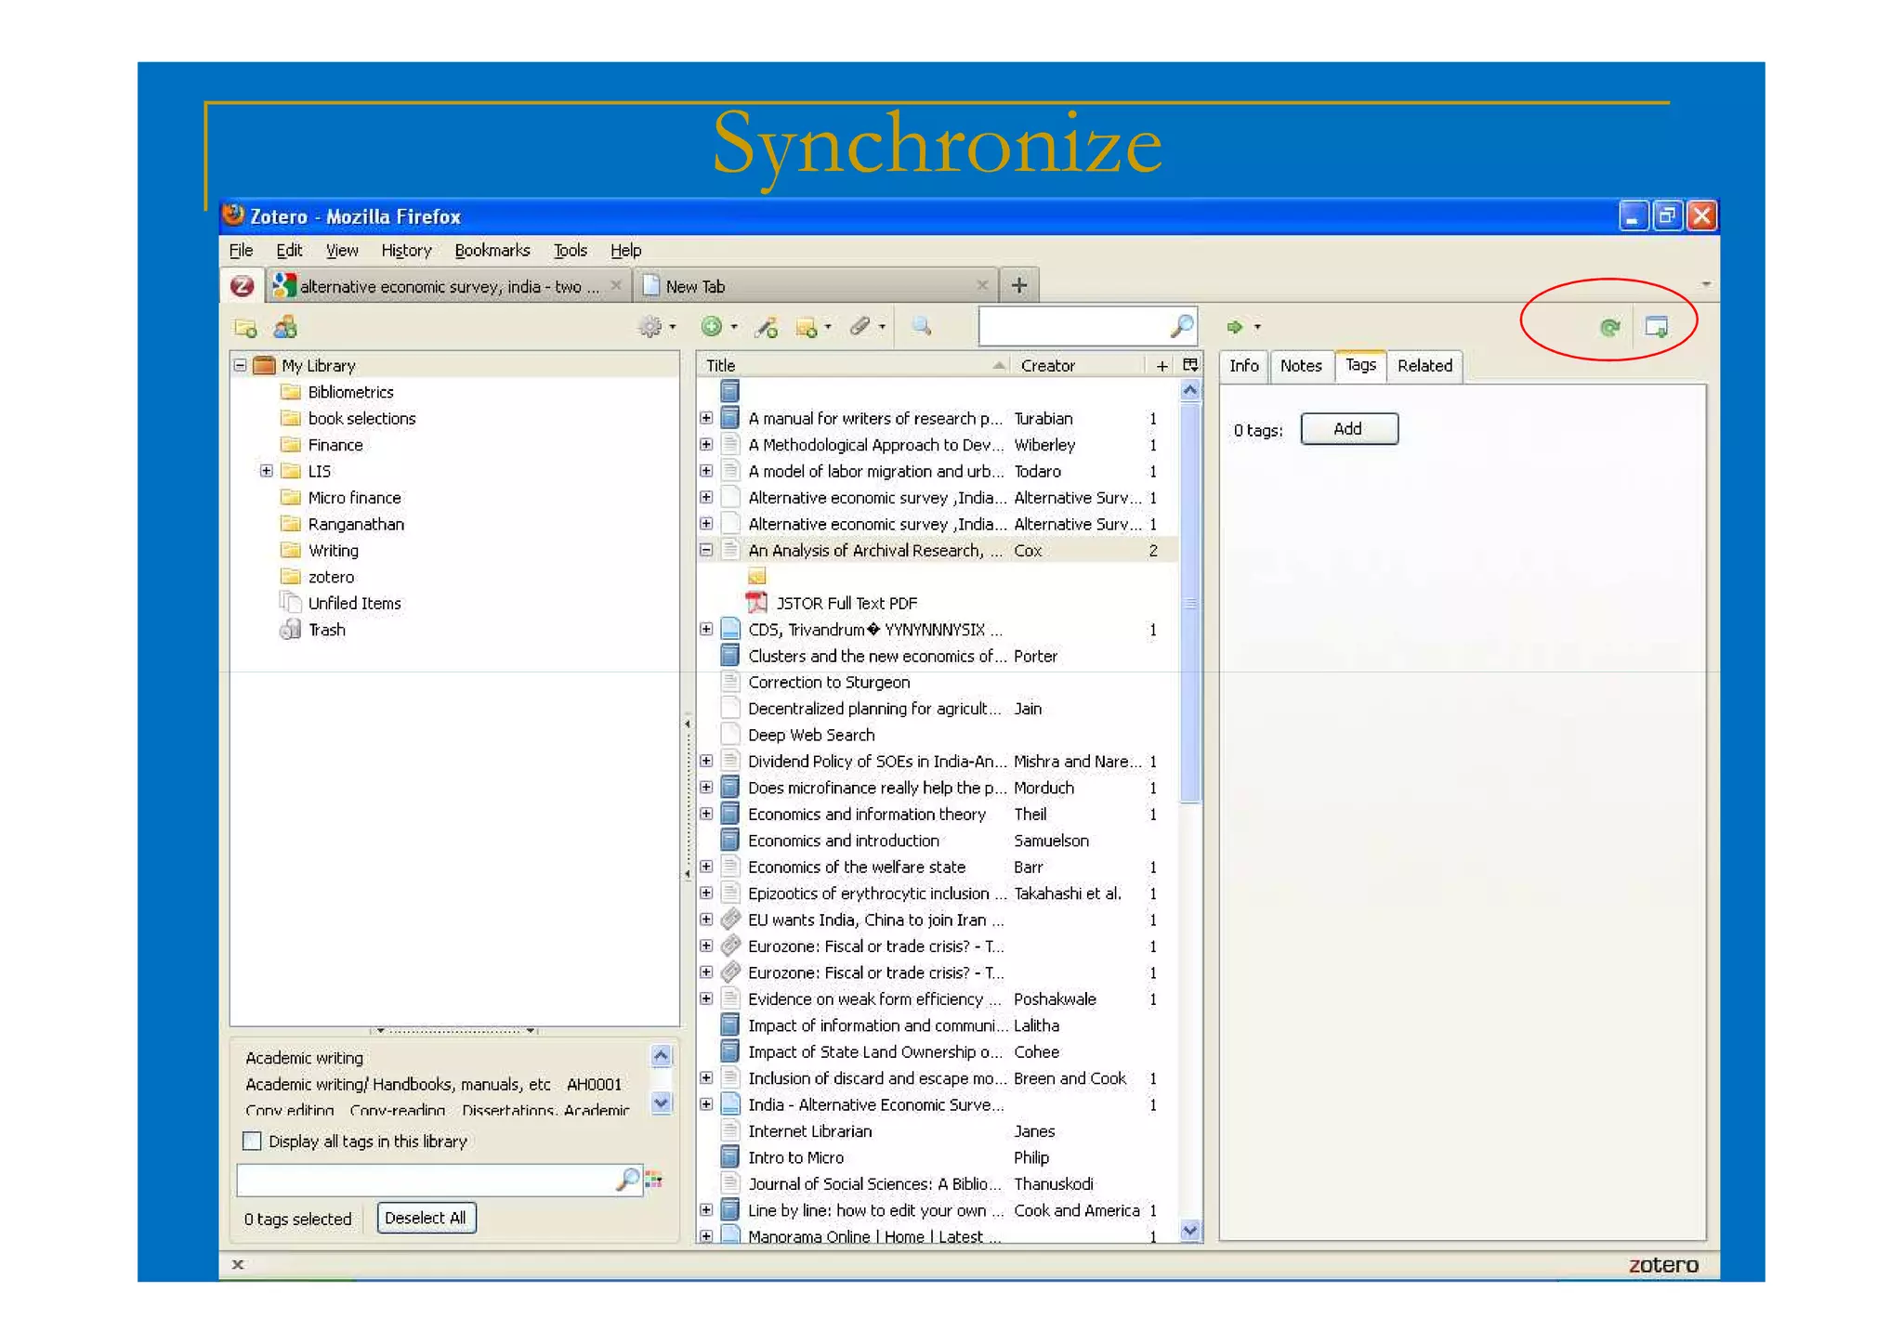Click the item list vertical scrollbar thumb
The height and width of the screenshot is (1344, 1903).
click(x=1190, y=604)
